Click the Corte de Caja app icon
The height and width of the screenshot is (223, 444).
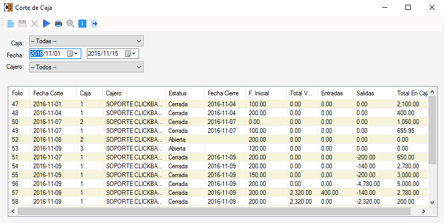tap(8, 7)
